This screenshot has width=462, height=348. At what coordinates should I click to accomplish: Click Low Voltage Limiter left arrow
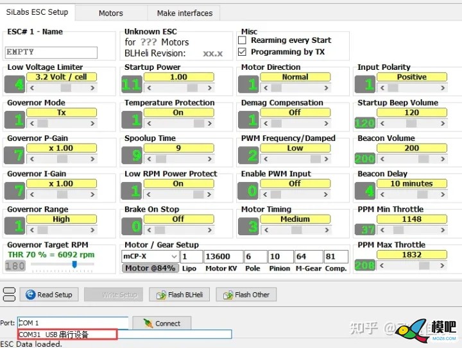32,88
